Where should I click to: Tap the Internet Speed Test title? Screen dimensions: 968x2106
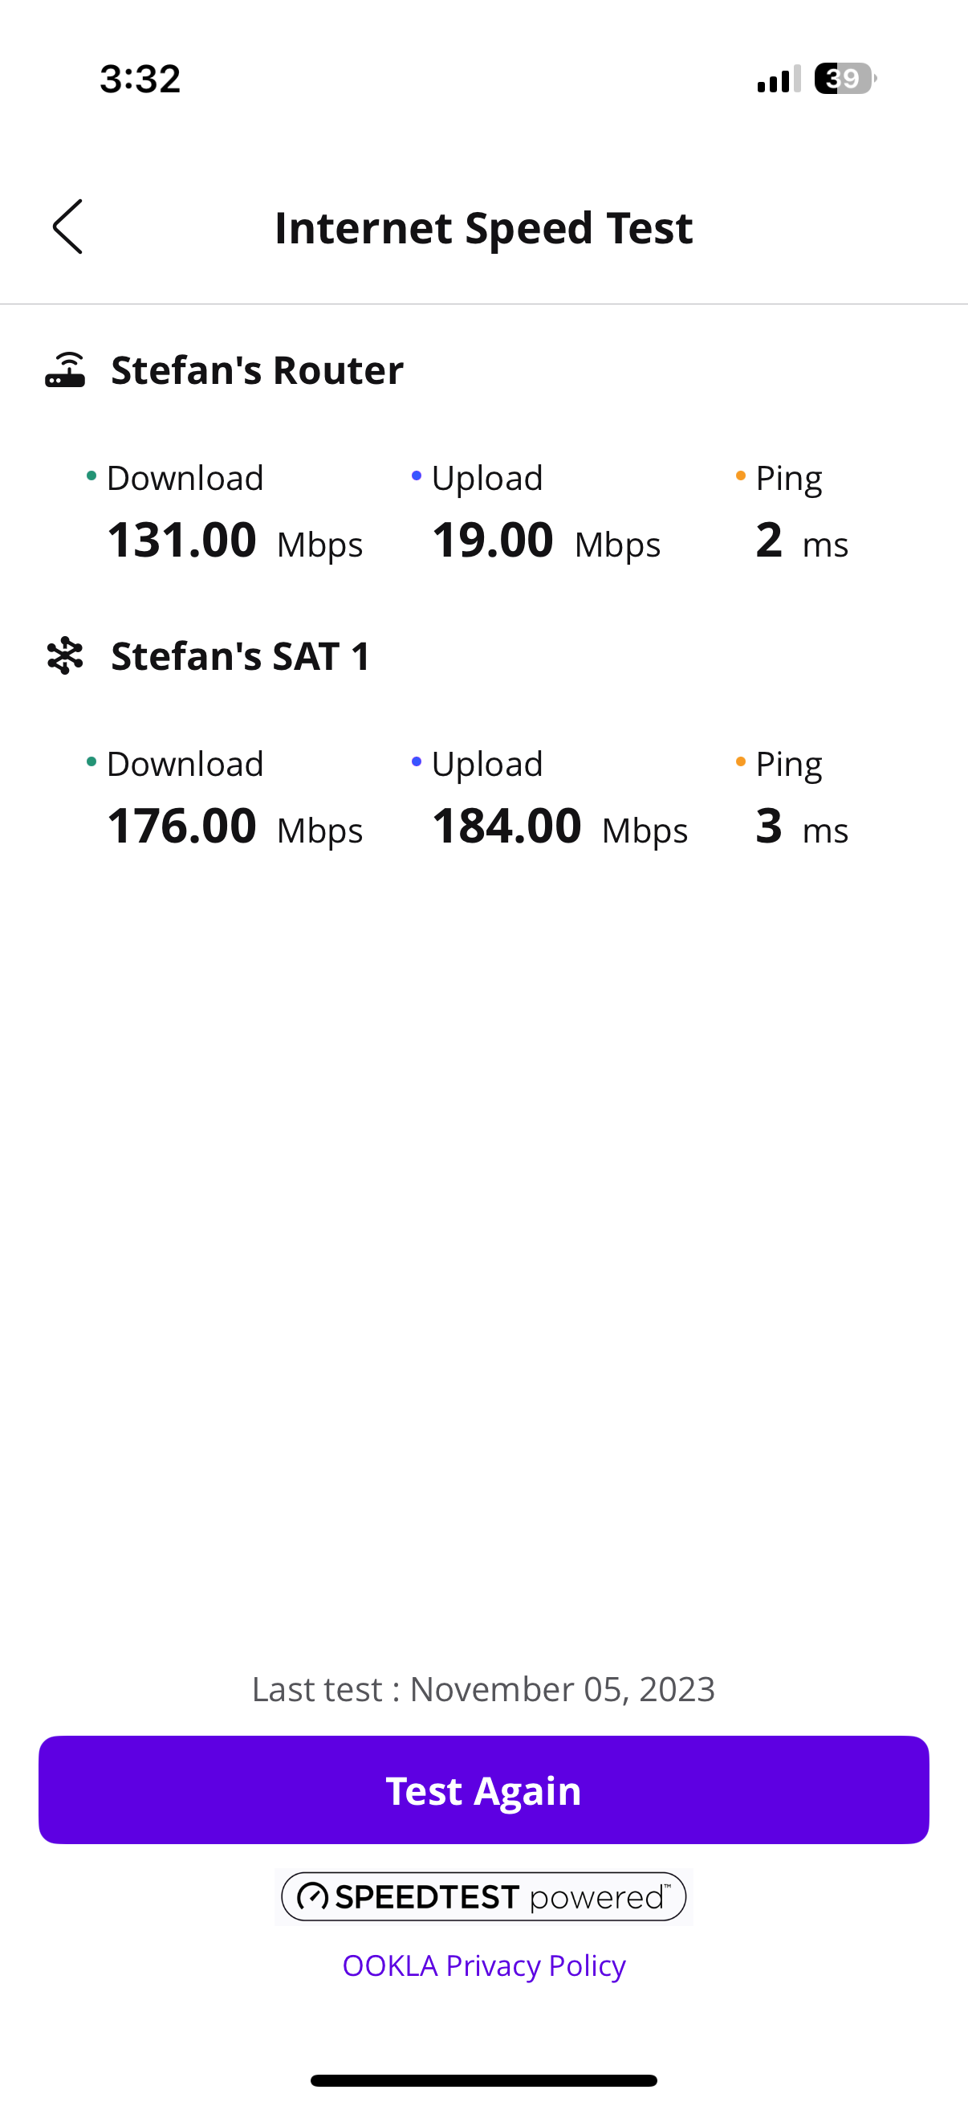(483, 227)
